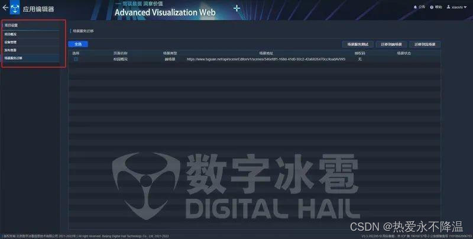Click the 场景类型 column header

pos(170,53)
